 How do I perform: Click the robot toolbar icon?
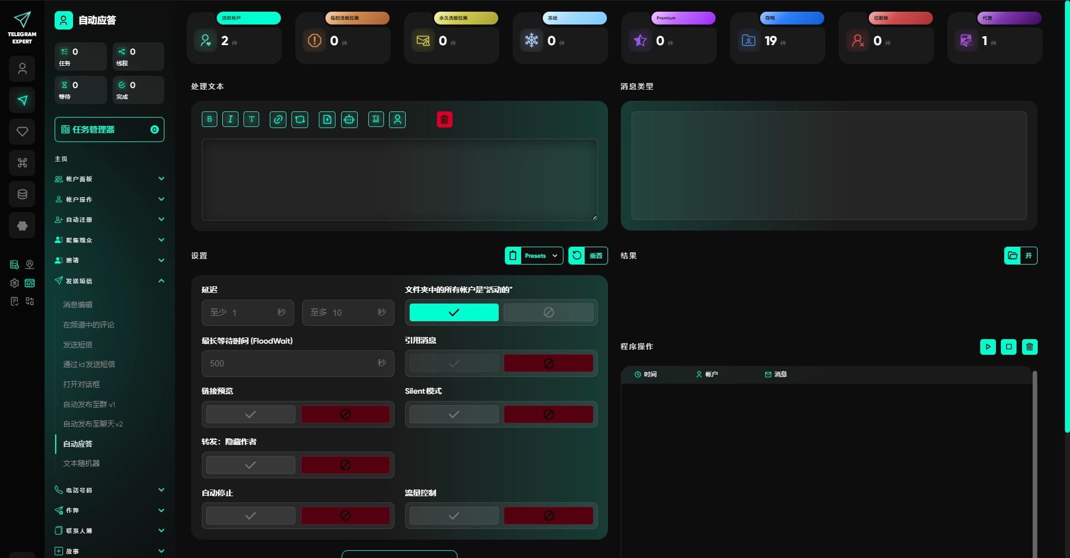[x=349, y=119]
